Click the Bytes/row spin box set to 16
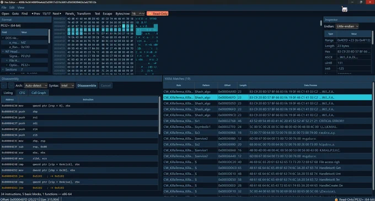The width and height of the screenshot is (375, 201). pyautogui.click(x=138, y=14)
